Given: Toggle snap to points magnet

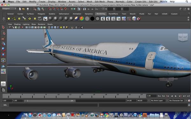Looking at the screenshot, I should point(58,9).
